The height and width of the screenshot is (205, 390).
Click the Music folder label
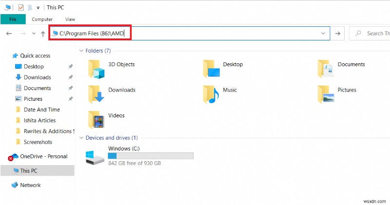coord(230,90)
